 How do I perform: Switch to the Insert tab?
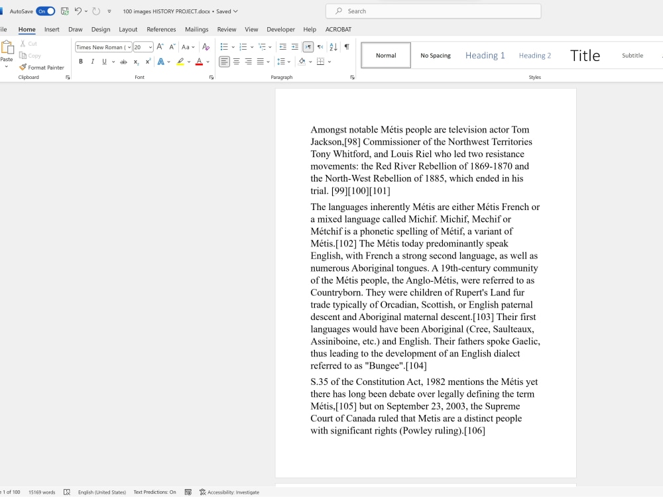[x=52, y=30]
